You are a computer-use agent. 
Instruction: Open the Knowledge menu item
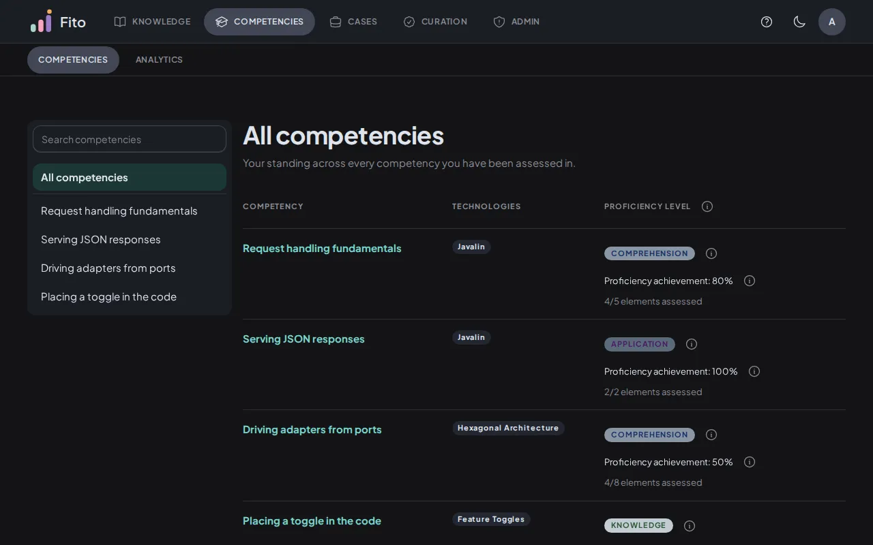[x=152, y=22]
